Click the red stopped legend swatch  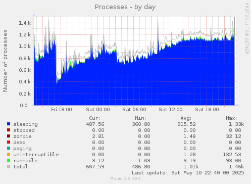point(9,130)
